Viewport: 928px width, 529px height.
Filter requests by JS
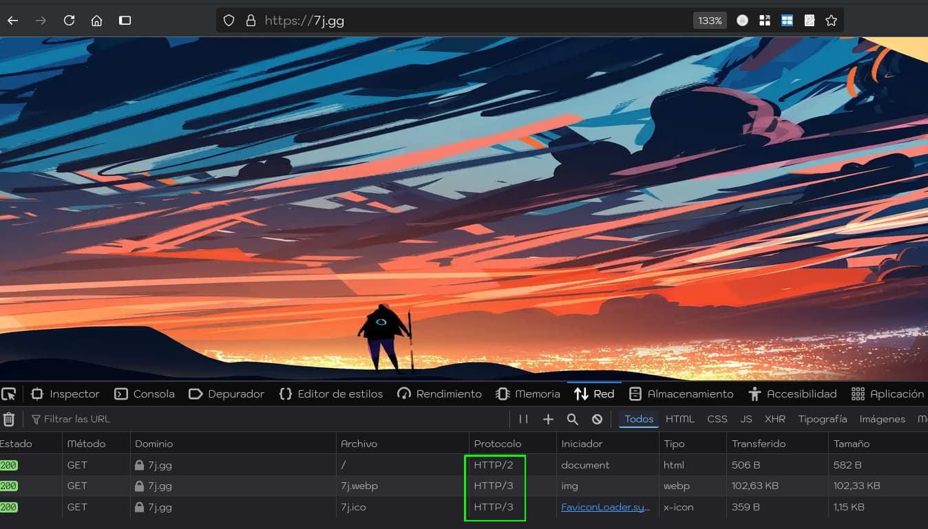[746, 419]
